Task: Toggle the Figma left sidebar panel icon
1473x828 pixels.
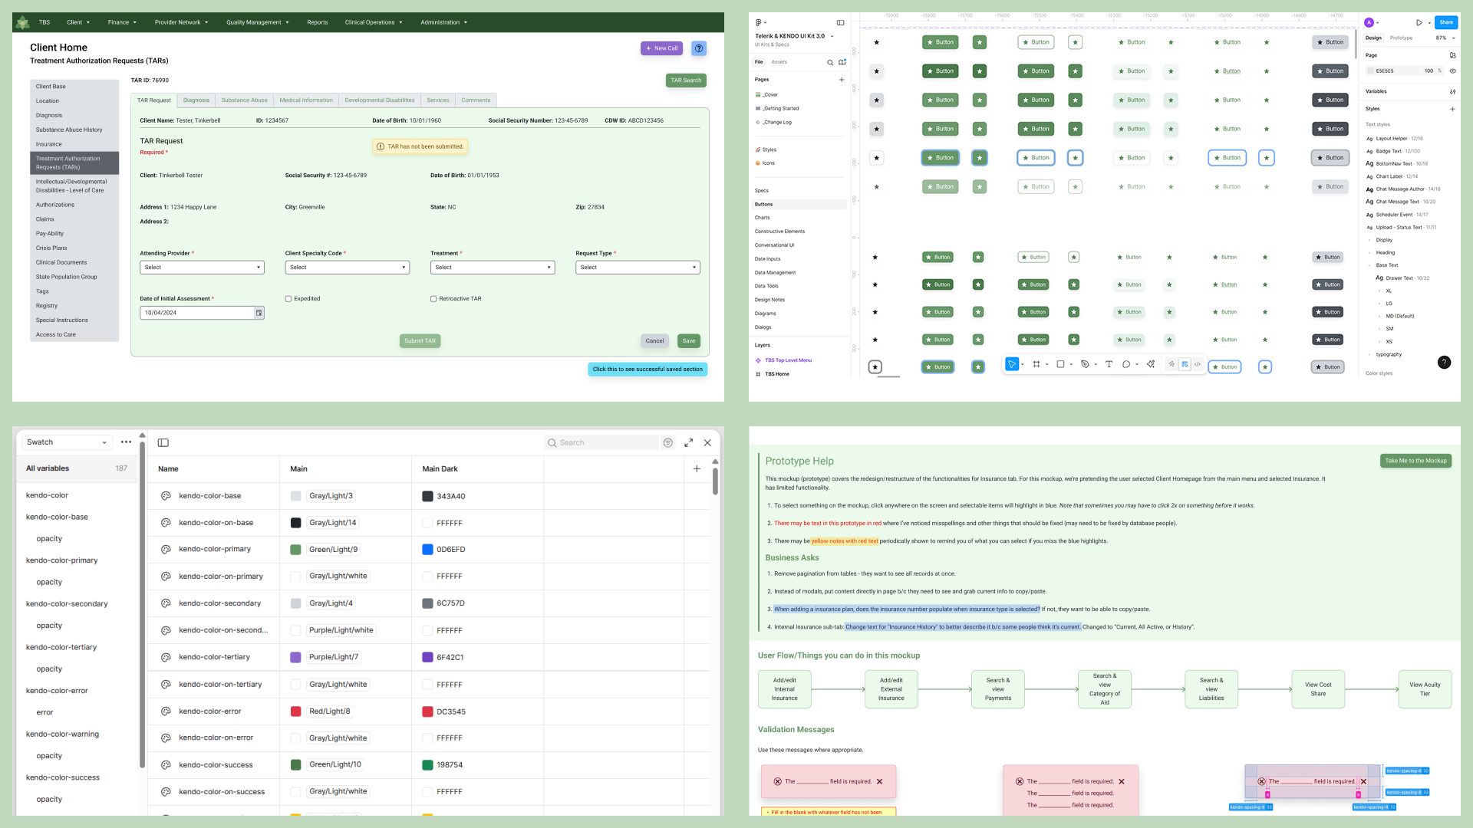Action: coord(840,22)
